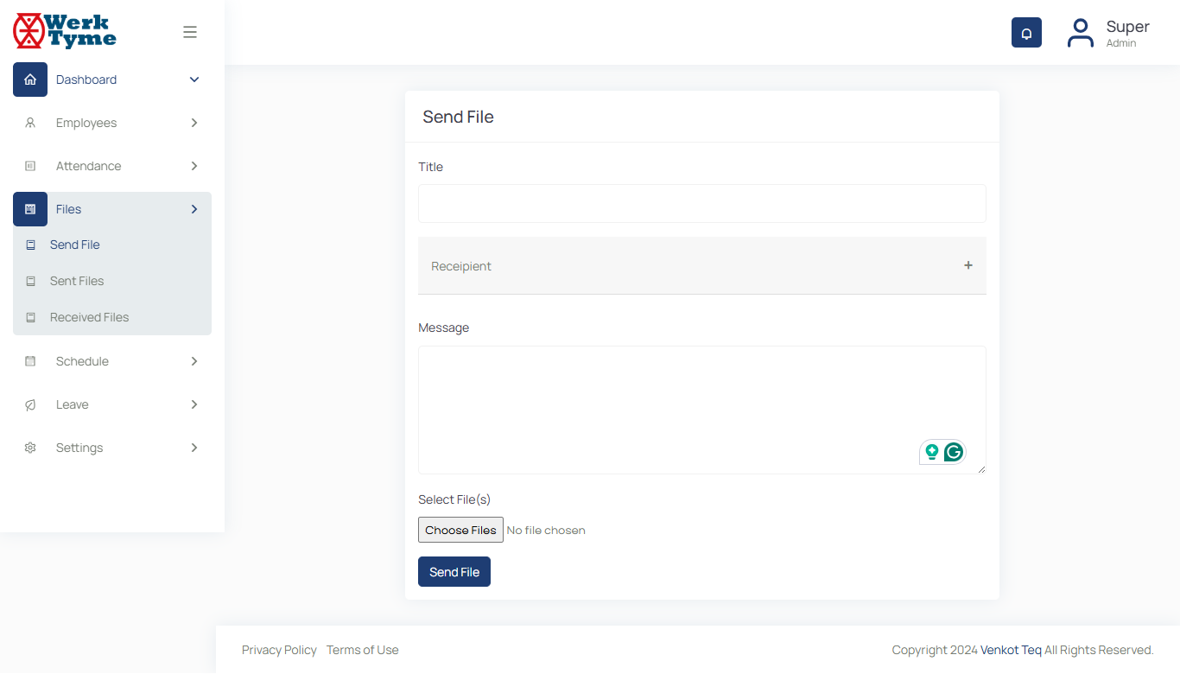Click the Super Admin user avatar icon
Image resolution: width=1180 pixels, height=674 pixels.
coord(1080,33)
